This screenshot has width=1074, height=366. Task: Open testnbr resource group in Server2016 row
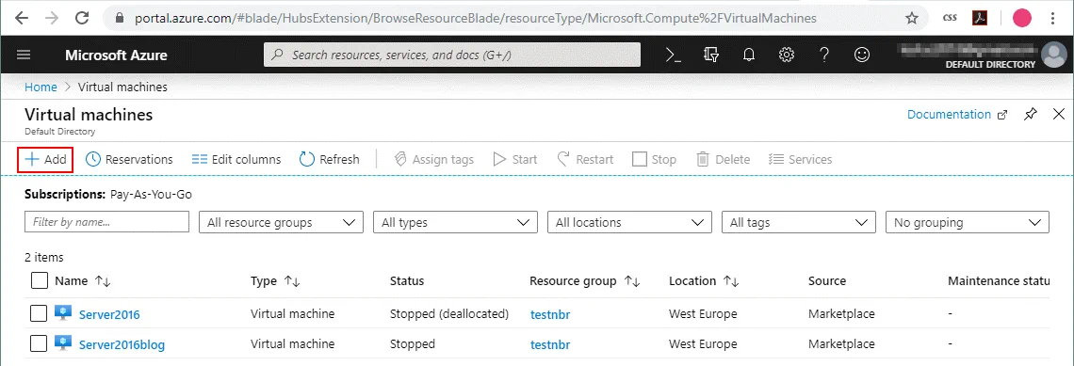(x=550, y=314)
